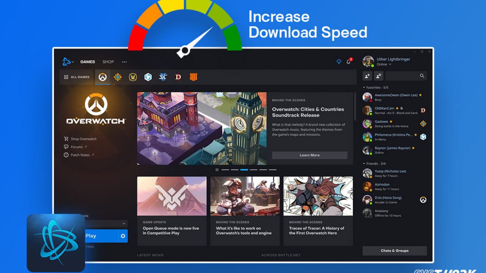Pause the news carousel autoplay
Screen dimensions: 486x273
tap(217, 170)
